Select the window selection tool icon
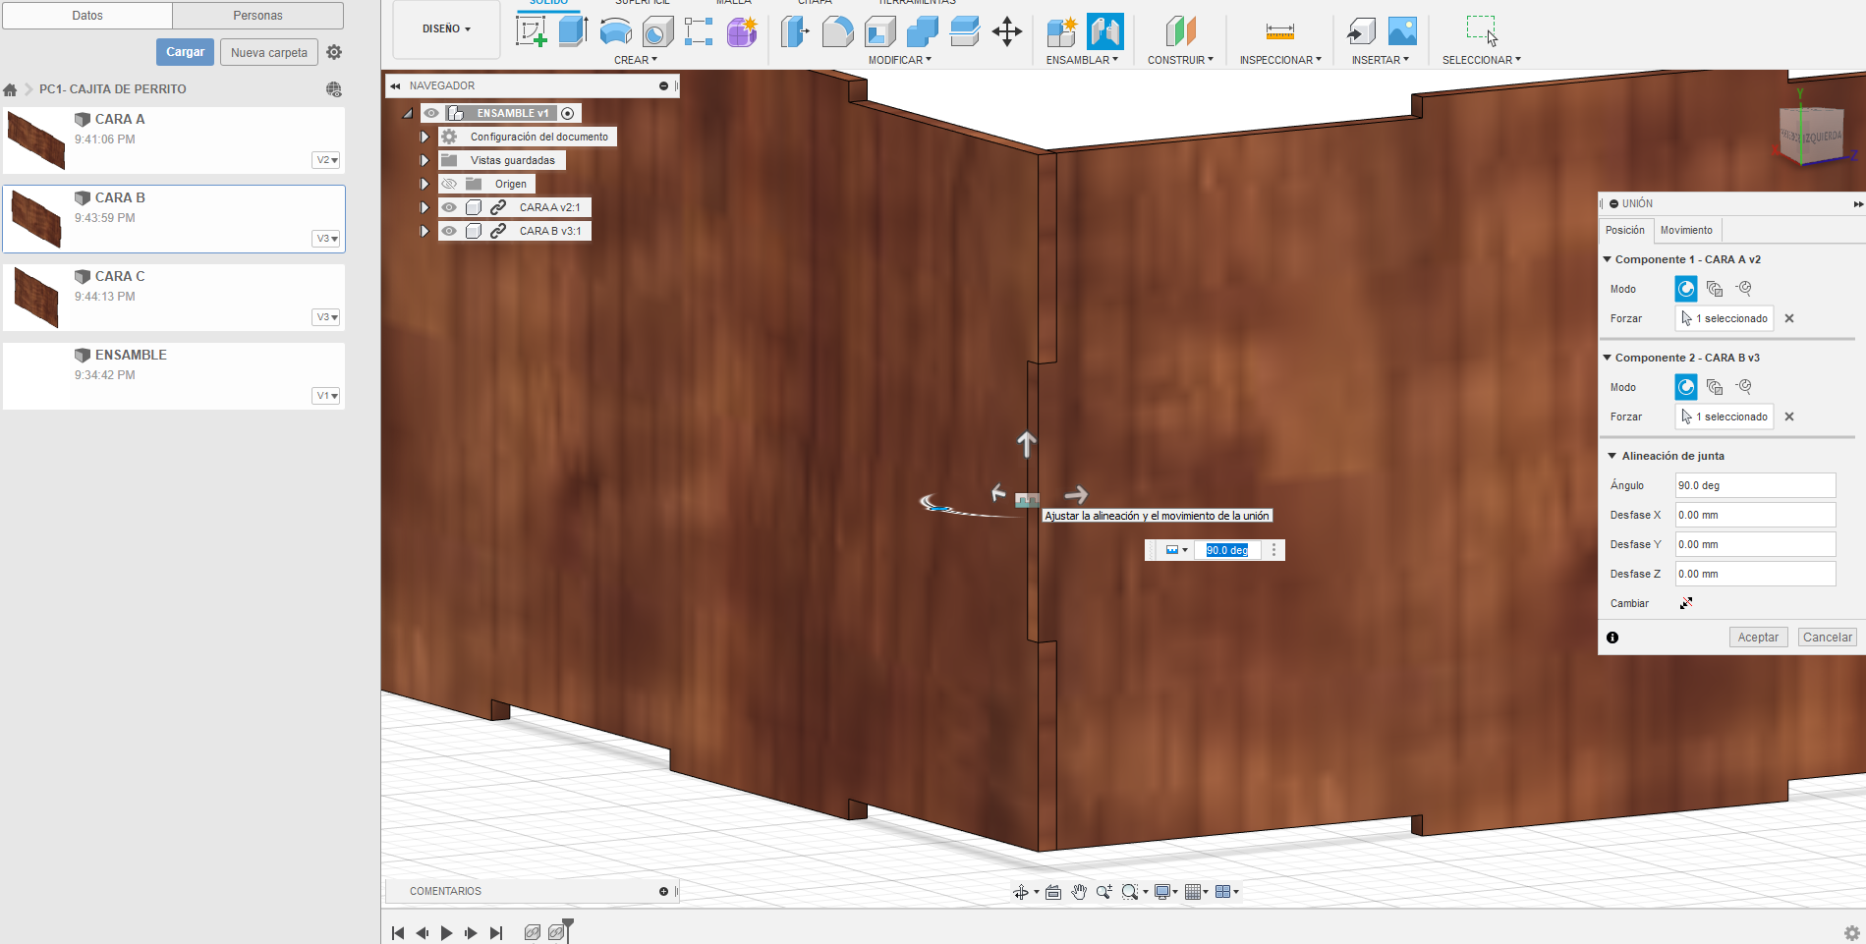 pos(1482,30)
